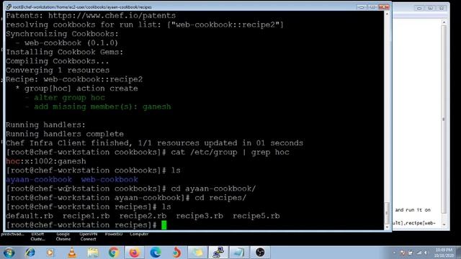Click default.rb in the ls output
The image size is (461, 259).
click(x=30, y=216)
